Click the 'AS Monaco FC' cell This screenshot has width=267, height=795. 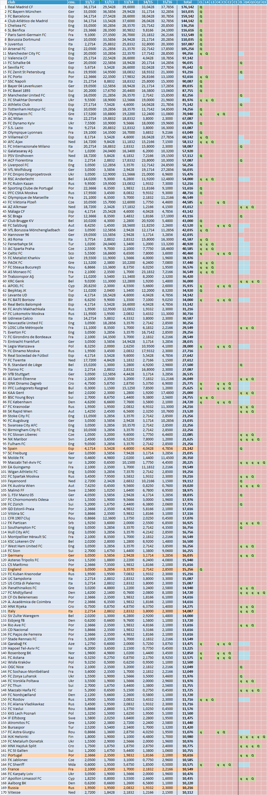[37, 272]
